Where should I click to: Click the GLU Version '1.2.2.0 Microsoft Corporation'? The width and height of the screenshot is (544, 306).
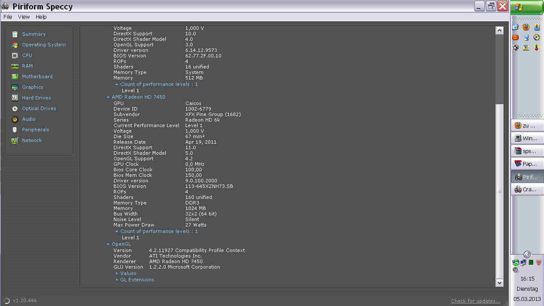(184, 267)
